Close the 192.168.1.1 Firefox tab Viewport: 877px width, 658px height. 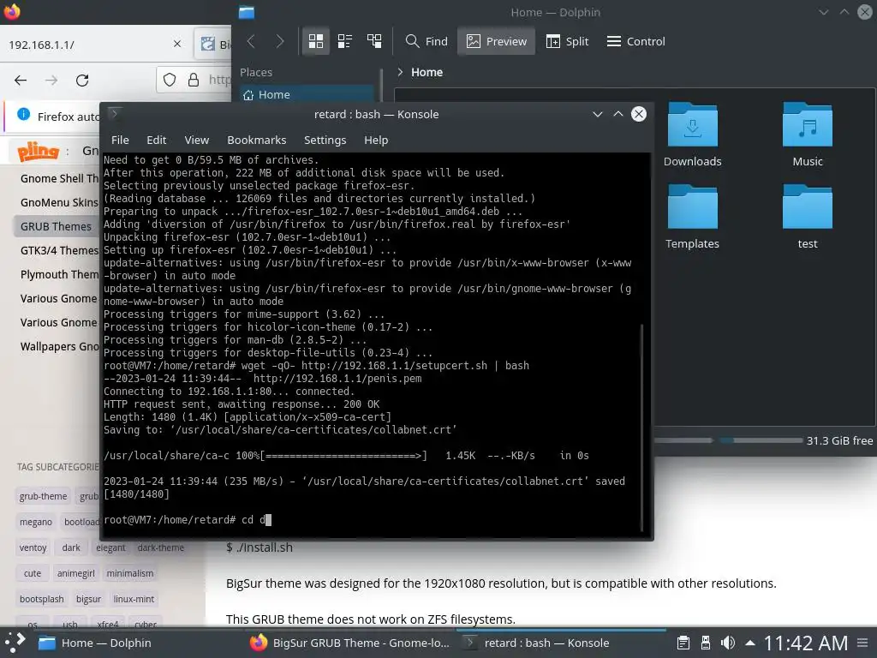click(177, 44)
